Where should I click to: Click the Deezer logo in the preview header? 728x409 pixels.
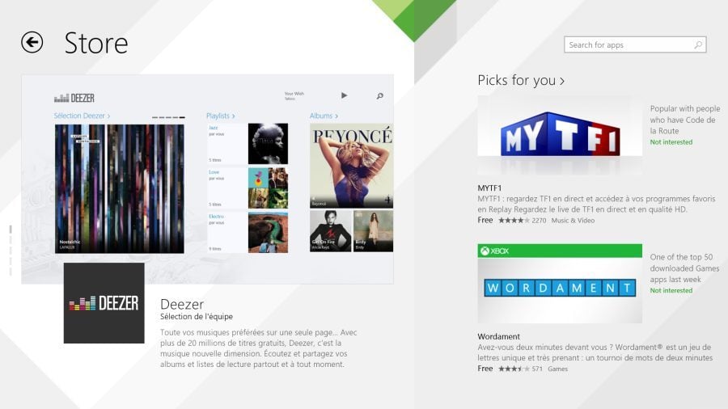click(74, 98)
